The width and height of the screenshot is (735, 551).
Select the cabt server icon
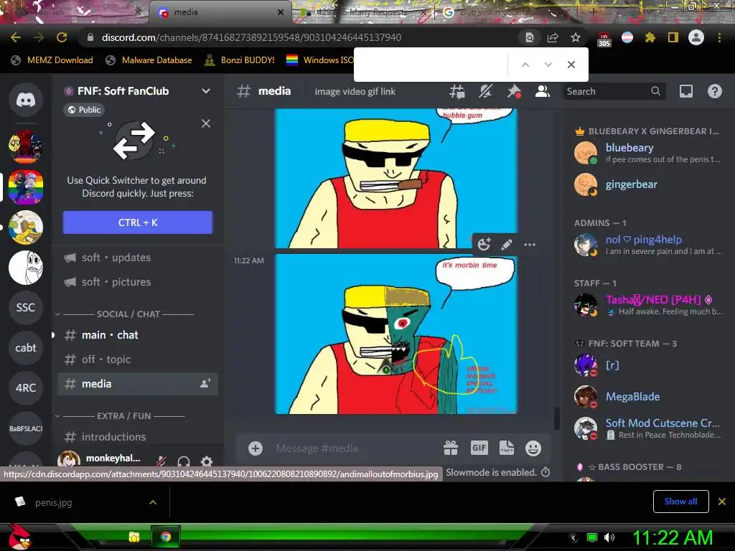pos(26,348)
